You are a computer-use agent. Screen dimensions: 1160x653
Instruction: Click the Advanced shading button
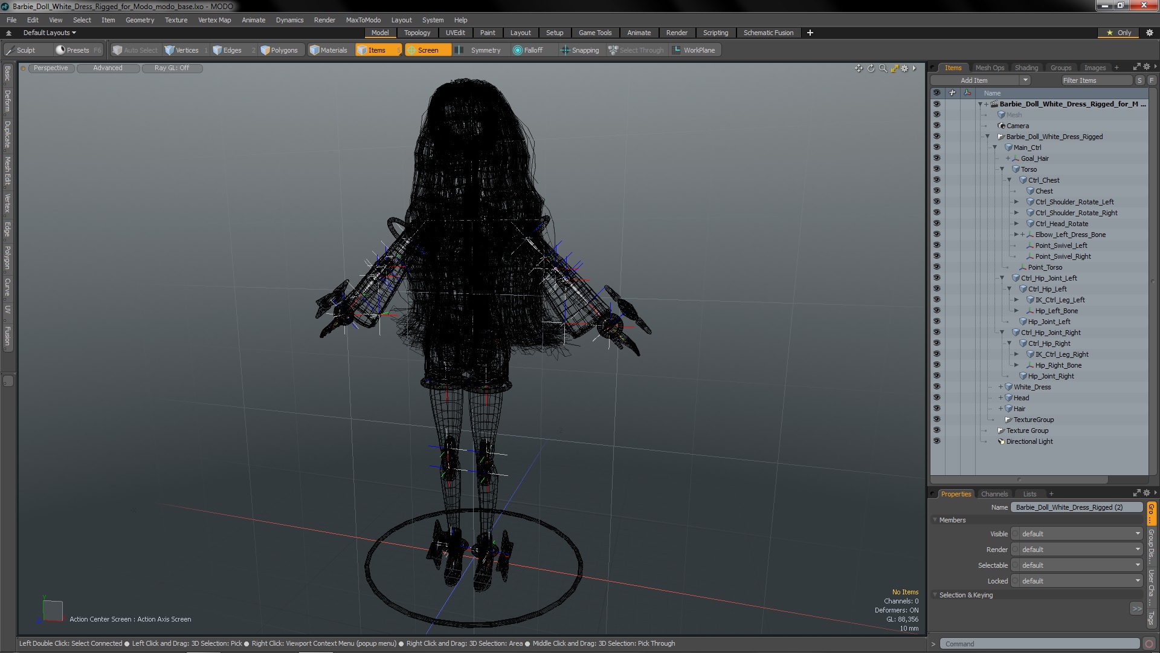[108, 68]
